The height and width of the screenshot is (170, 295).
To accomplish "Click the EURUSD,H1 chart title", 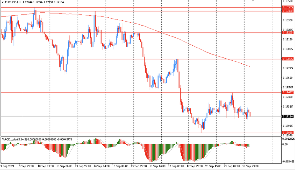I will click(x=13, y=2).
